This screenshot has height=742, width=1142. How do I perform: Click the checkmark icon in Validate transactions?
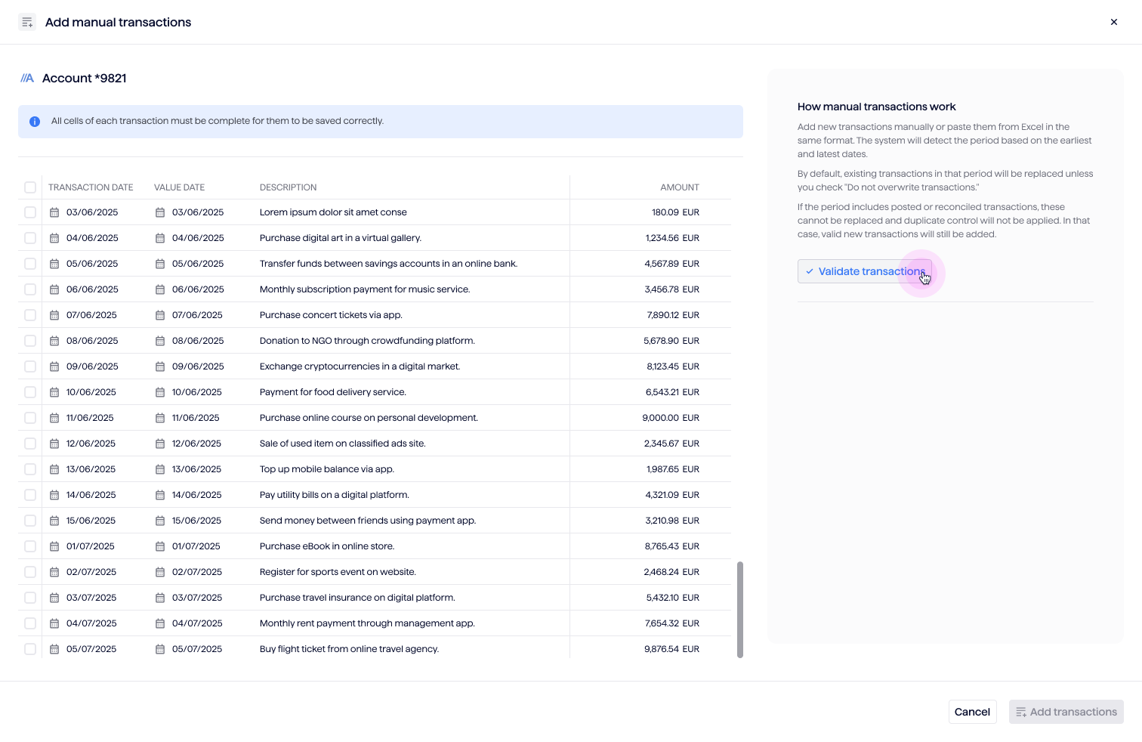[809, 271]
